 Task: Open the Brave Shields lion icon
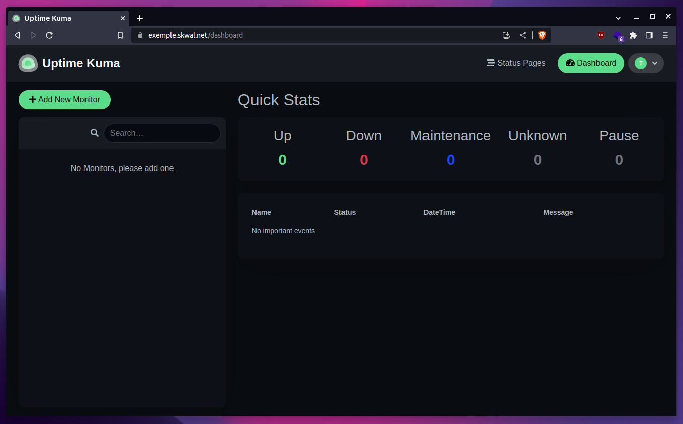click(542, 35)
